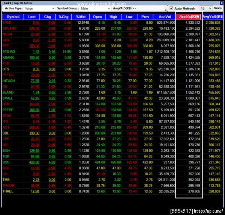Screen dimensions: 225x215
Task: Sort by the Prev column header
Action: (x=145, y=17)
